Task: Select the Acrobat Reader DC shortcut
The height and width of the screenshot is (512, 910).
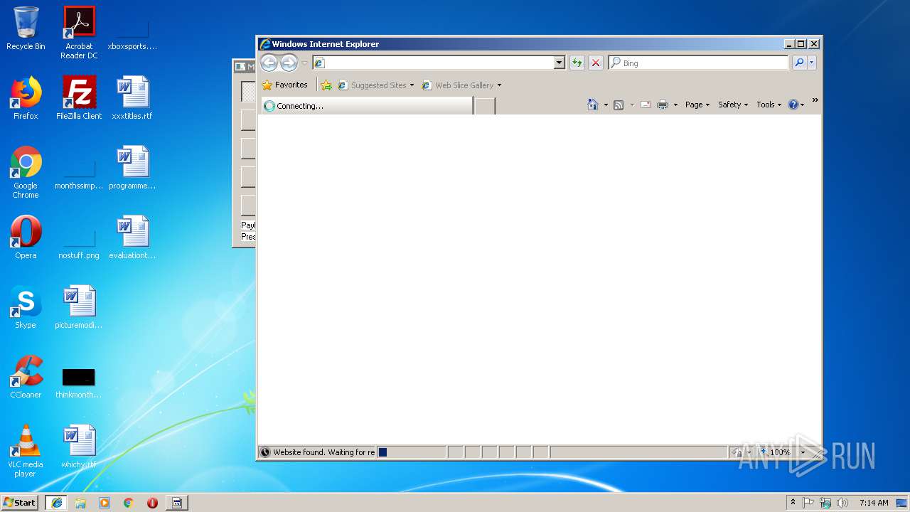Action: point(79,33)
